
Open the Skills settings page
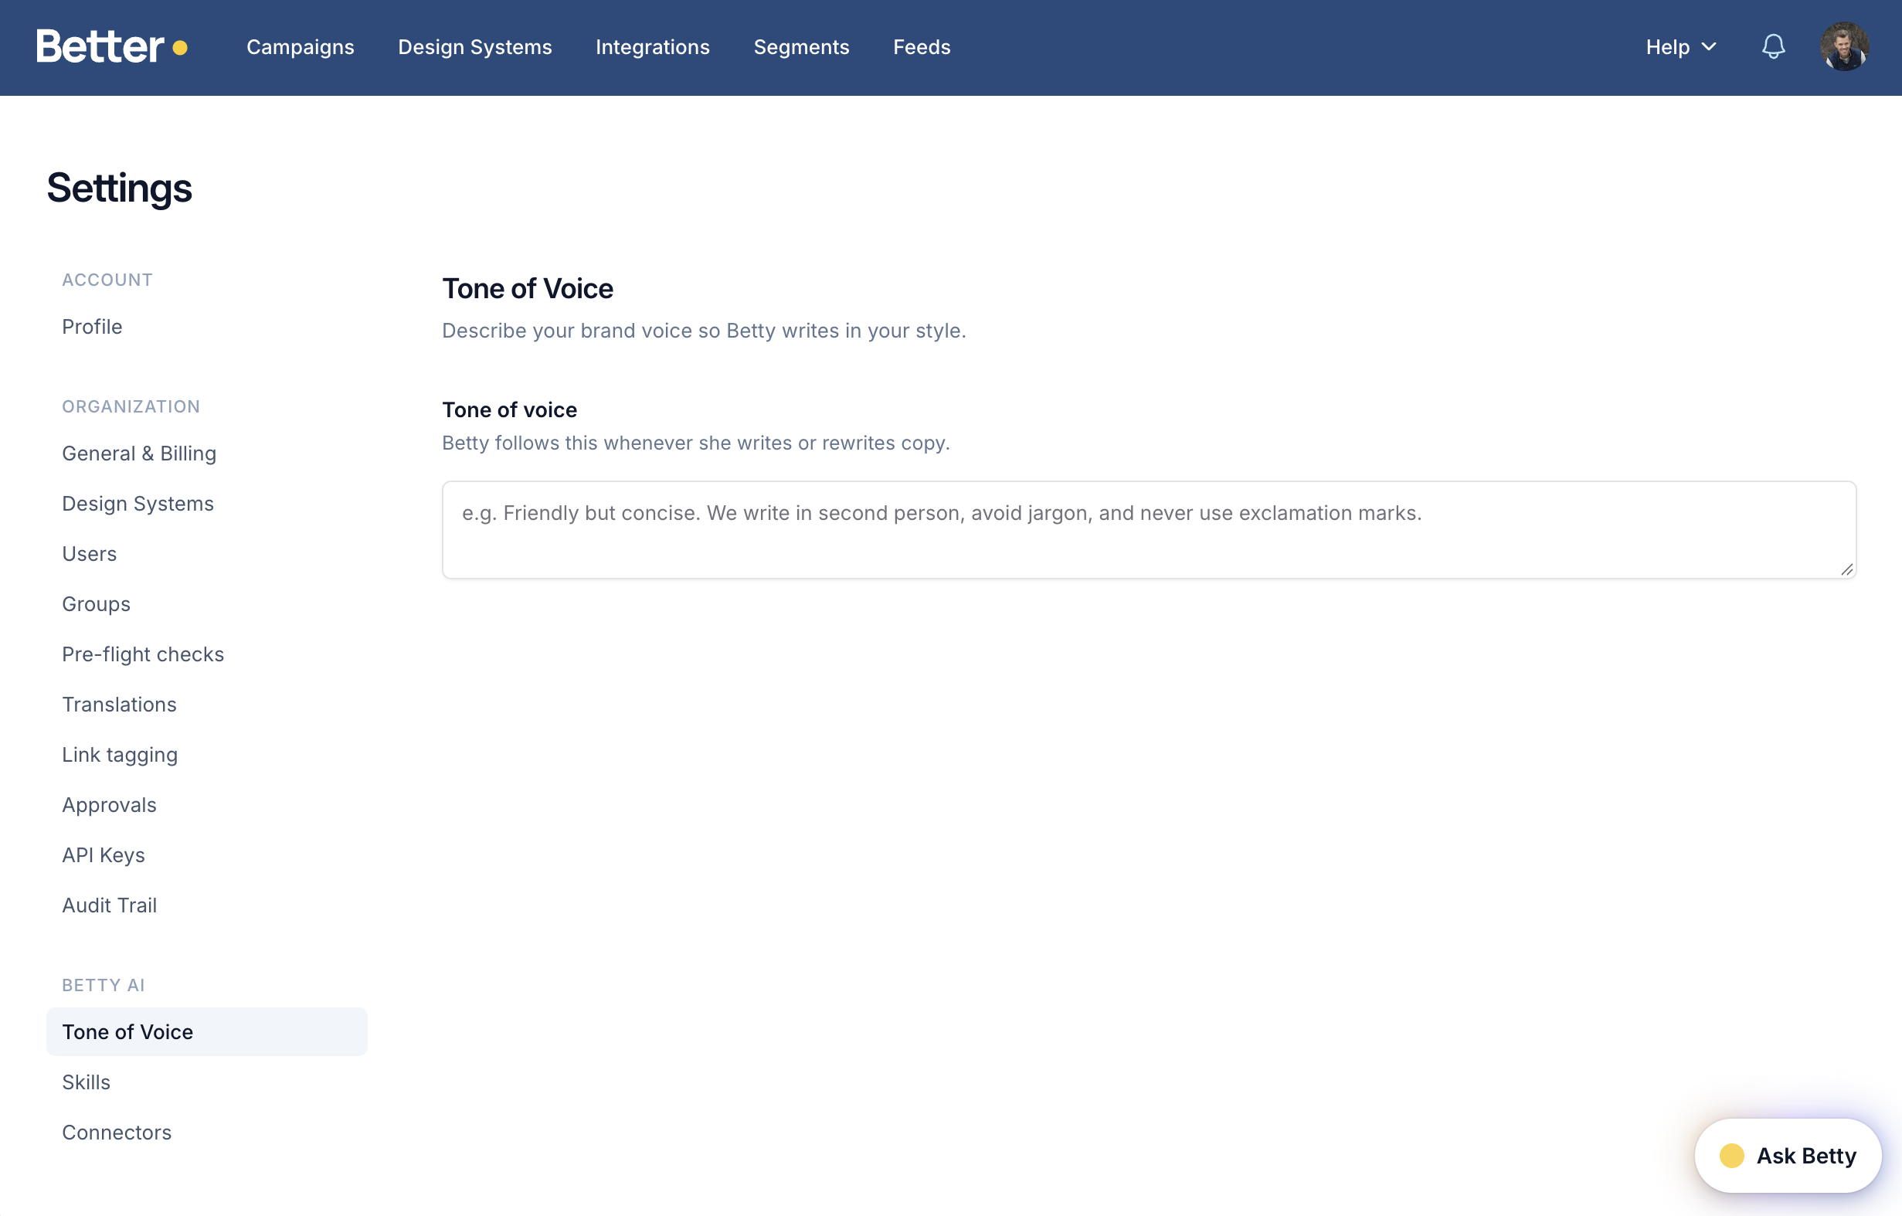pos(206,1082)
